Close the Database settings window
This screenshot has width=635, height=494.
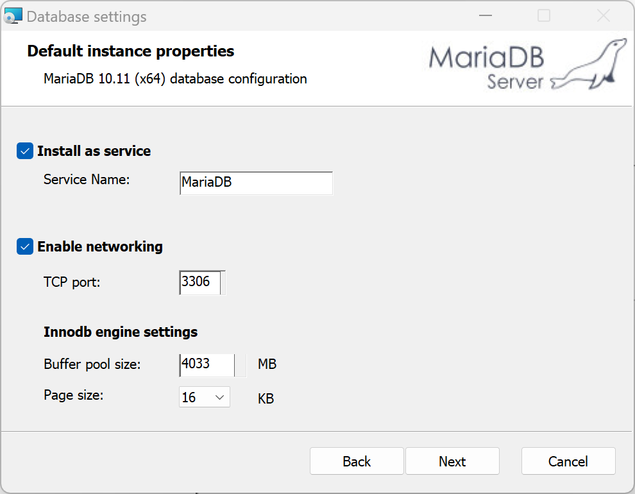[604, 16]
